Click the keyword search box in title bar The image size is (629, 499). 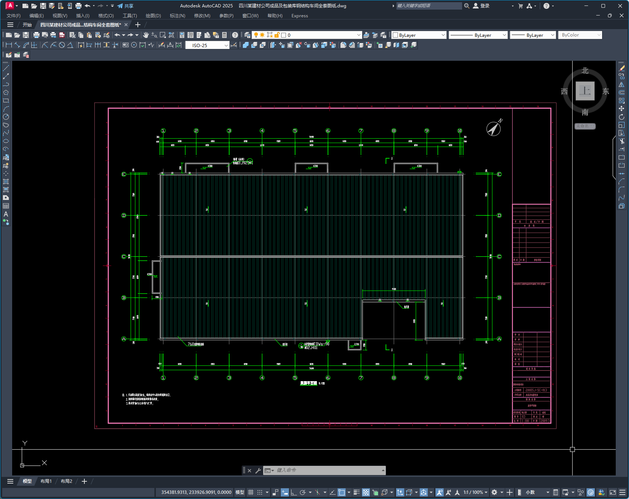pos(429,6)
